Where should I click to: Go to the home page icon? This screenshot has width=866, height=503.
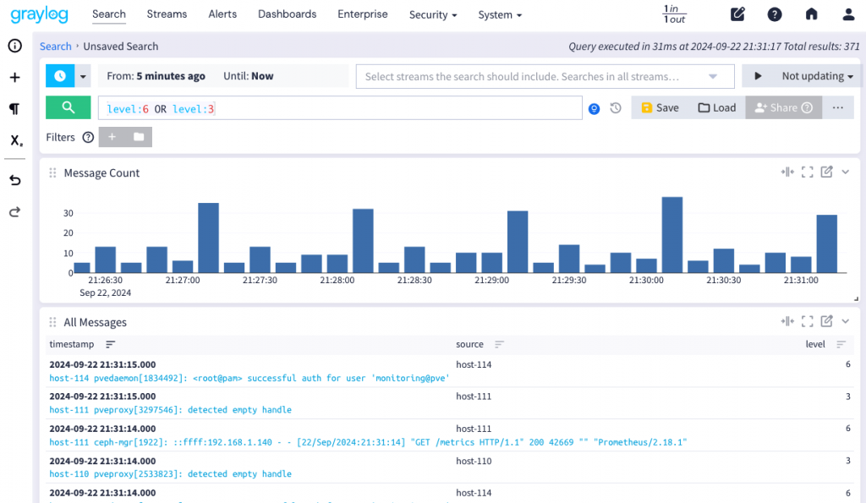point(811,14)
